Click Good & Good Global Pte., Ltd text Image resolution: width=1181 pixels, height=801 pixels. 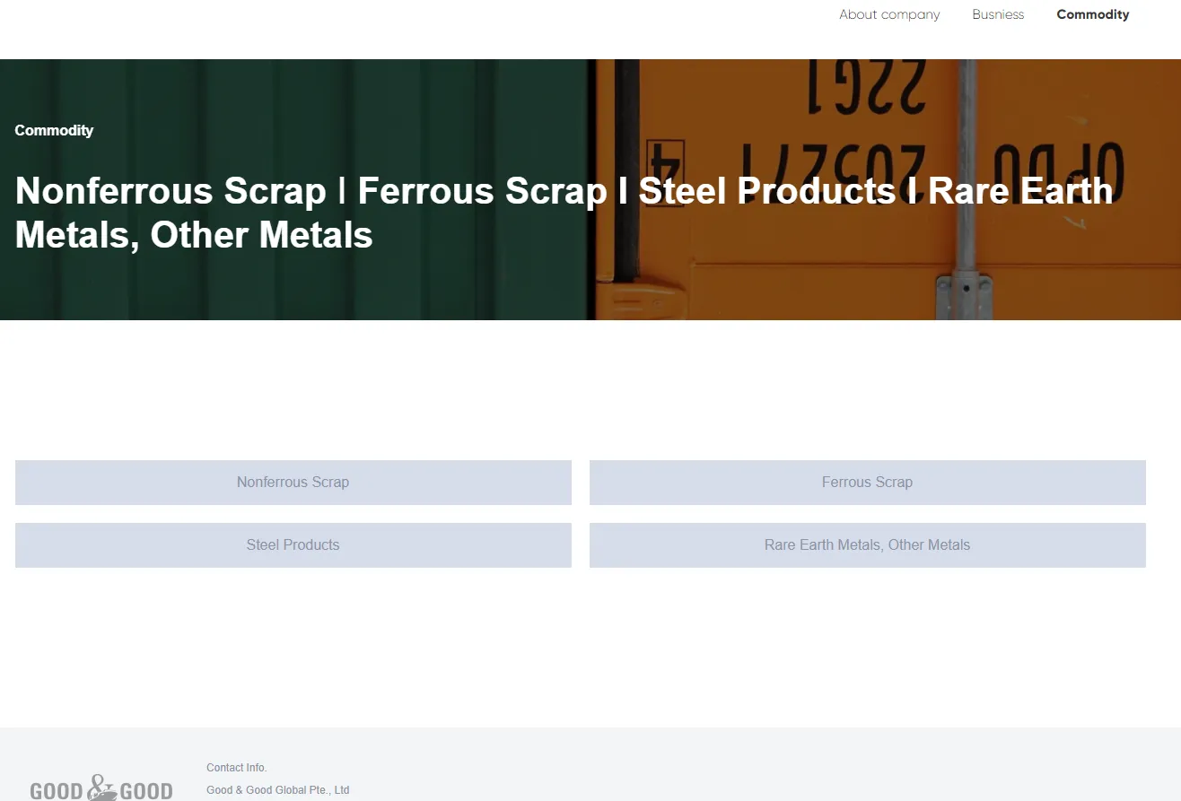(278, 790)
